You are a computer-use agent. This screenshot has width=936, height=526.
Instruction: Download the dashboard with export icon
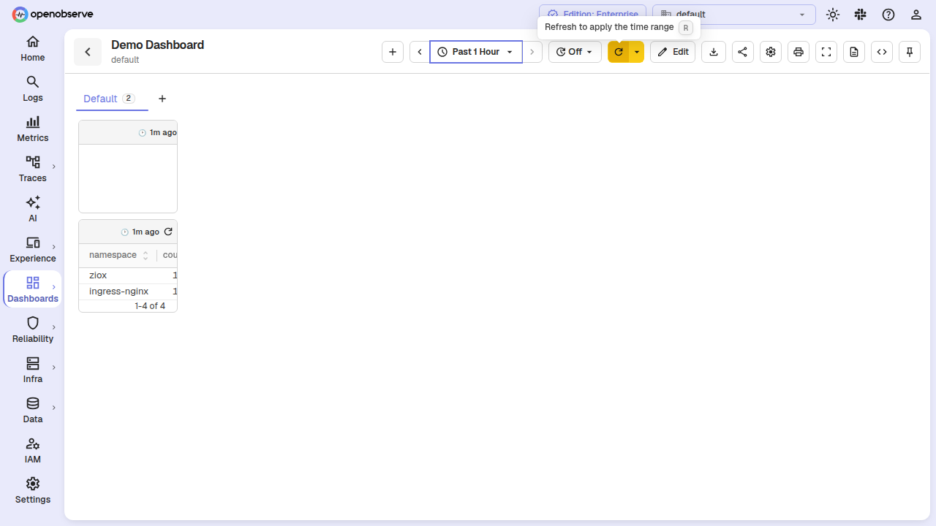tap(714, 52)
